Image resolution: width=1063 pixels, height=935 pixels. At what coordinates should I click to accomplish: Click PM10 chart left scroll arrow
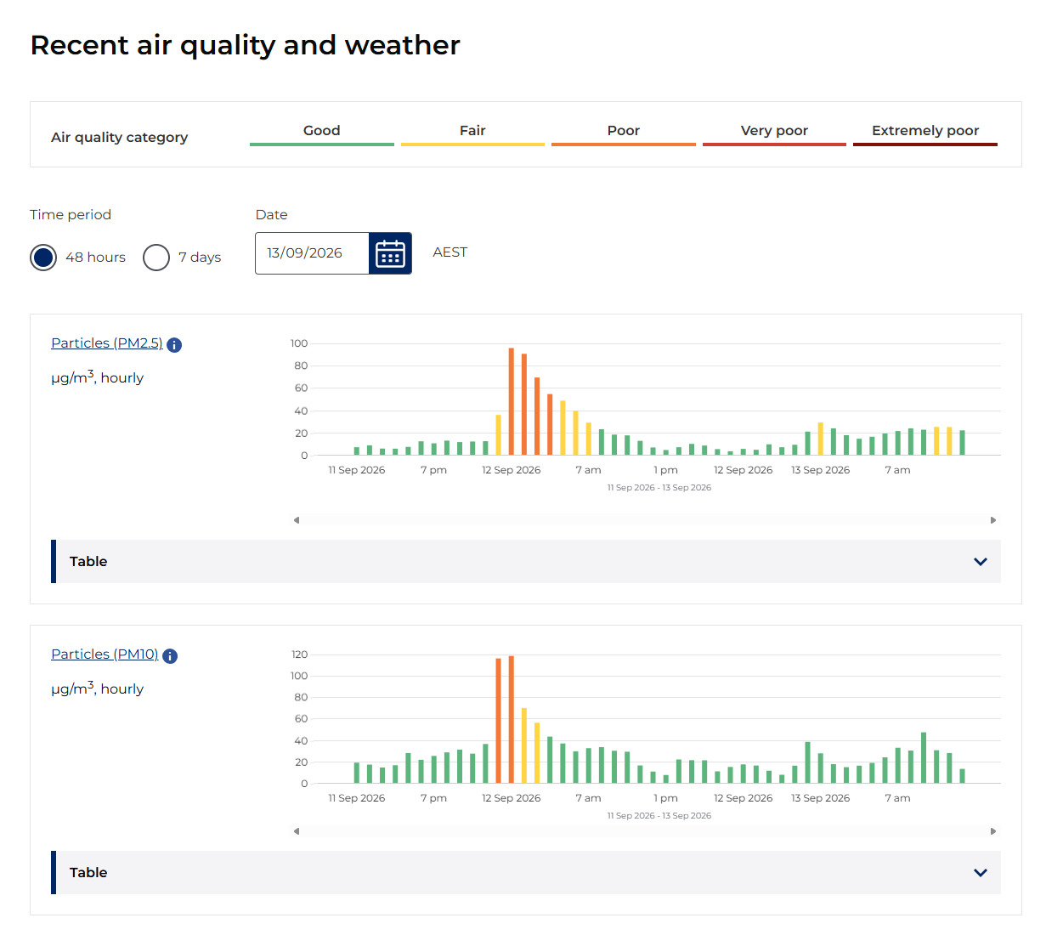[x=297, y=831]
